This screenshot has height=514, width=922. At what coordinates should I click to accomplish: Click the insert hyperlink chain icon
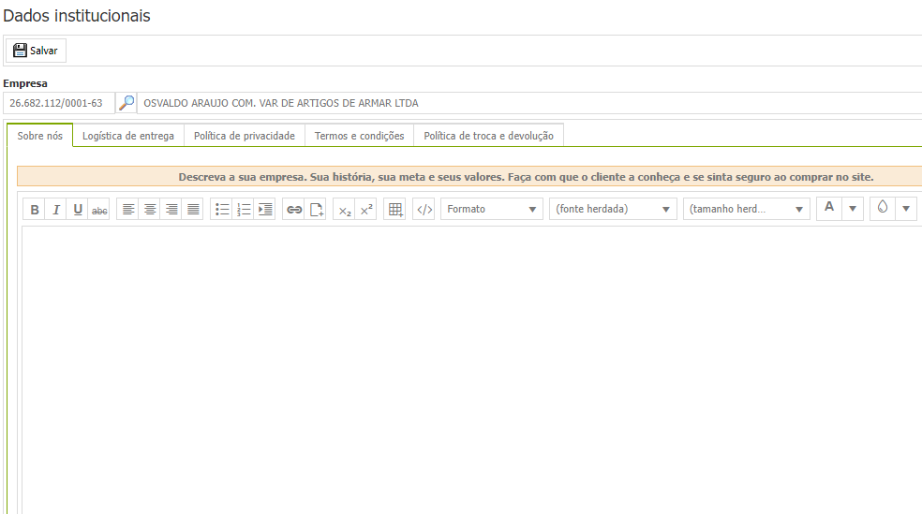coord(294,210)
